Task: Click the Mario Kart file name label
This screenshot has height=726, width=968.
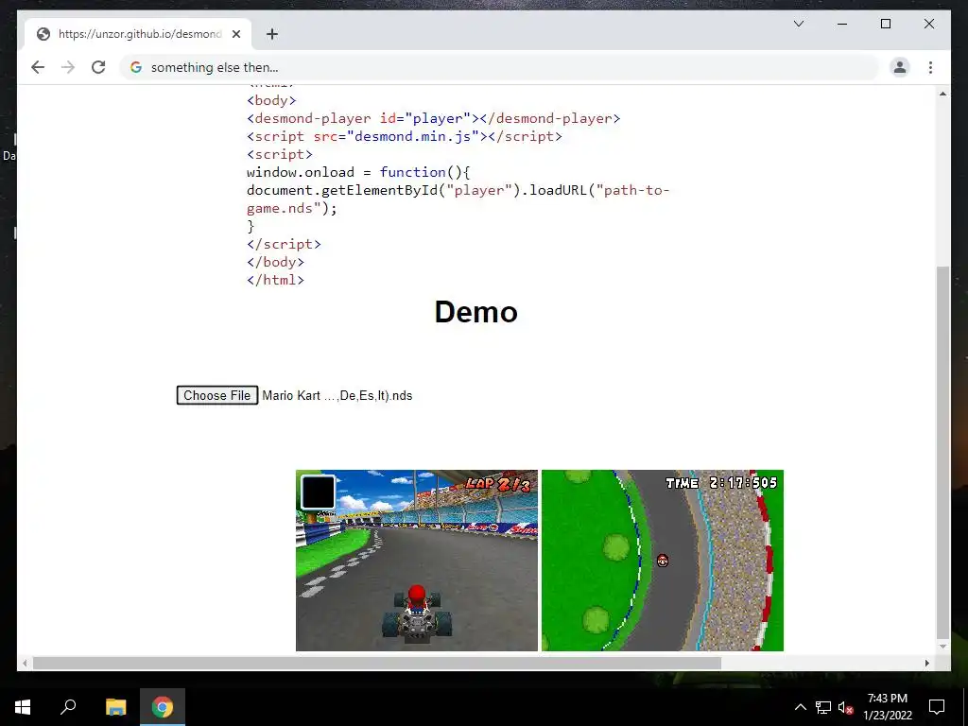Action: 337,396
